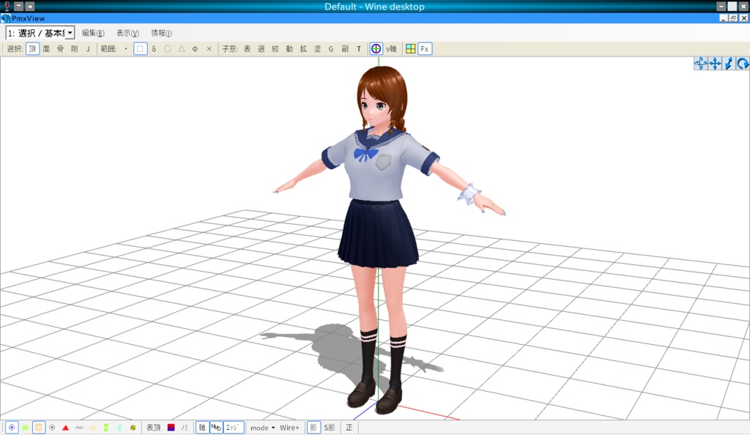
Task: Toggle the v軸 vertical axis button
Action: click(393, 48)
